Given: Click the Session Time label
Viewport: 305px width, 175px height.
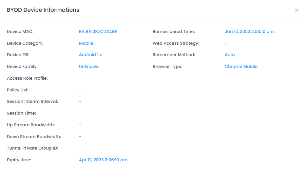Looking at the screenshot, I should click(x=21, y=113).
